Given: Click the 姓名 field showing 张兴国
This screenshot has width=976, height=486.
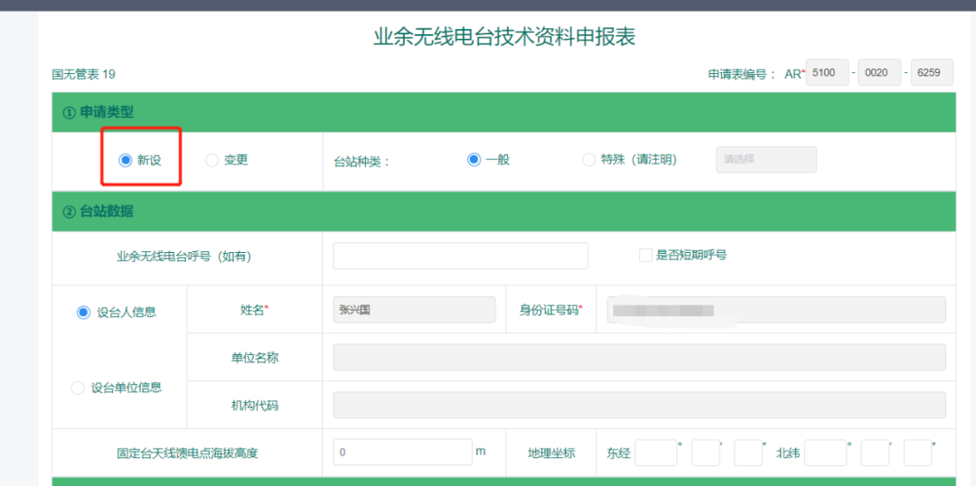Looking at the screenshot, I should pyautogui.click(x=414, y=310).
